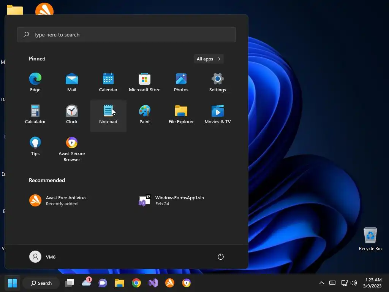Click the 'Feb 24' date text
Screen dimensions: 389x292
pyautogui.click(x=162, y=204)
